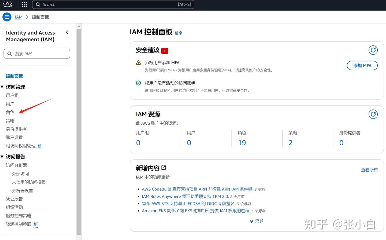Click the 身份提供者 count 0

(x=341, y=143)
